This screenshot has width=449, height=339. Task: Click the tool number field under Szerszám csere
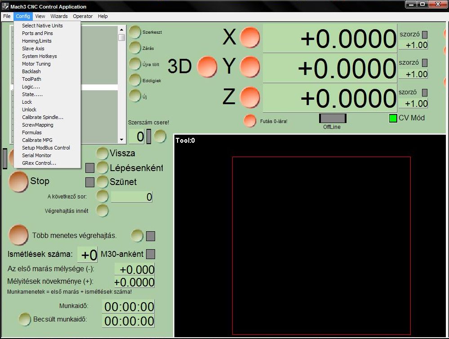(137, 137)
